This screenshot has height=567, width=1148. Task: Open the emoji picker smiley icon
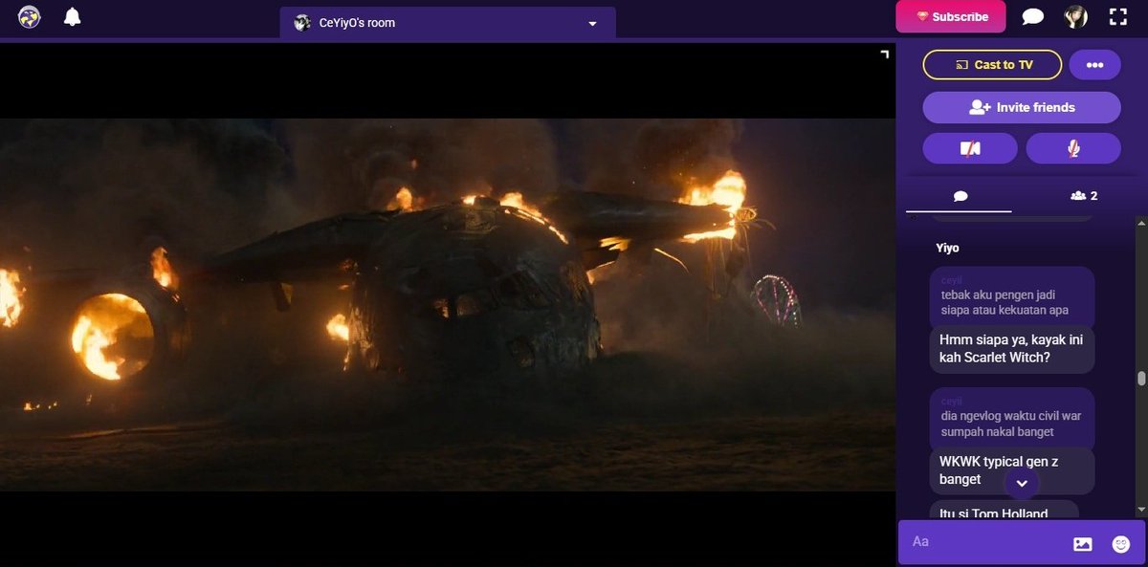point(1120,543)
